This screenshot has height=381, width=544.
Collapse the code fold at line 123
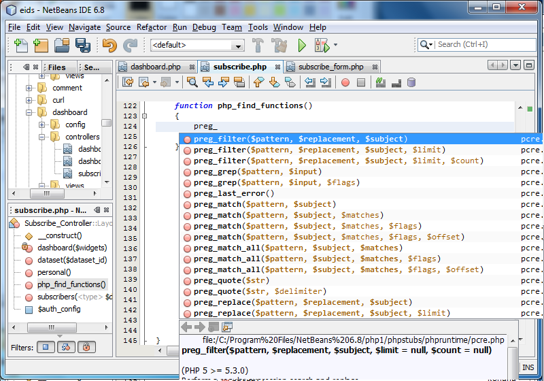tap(145, 116)
